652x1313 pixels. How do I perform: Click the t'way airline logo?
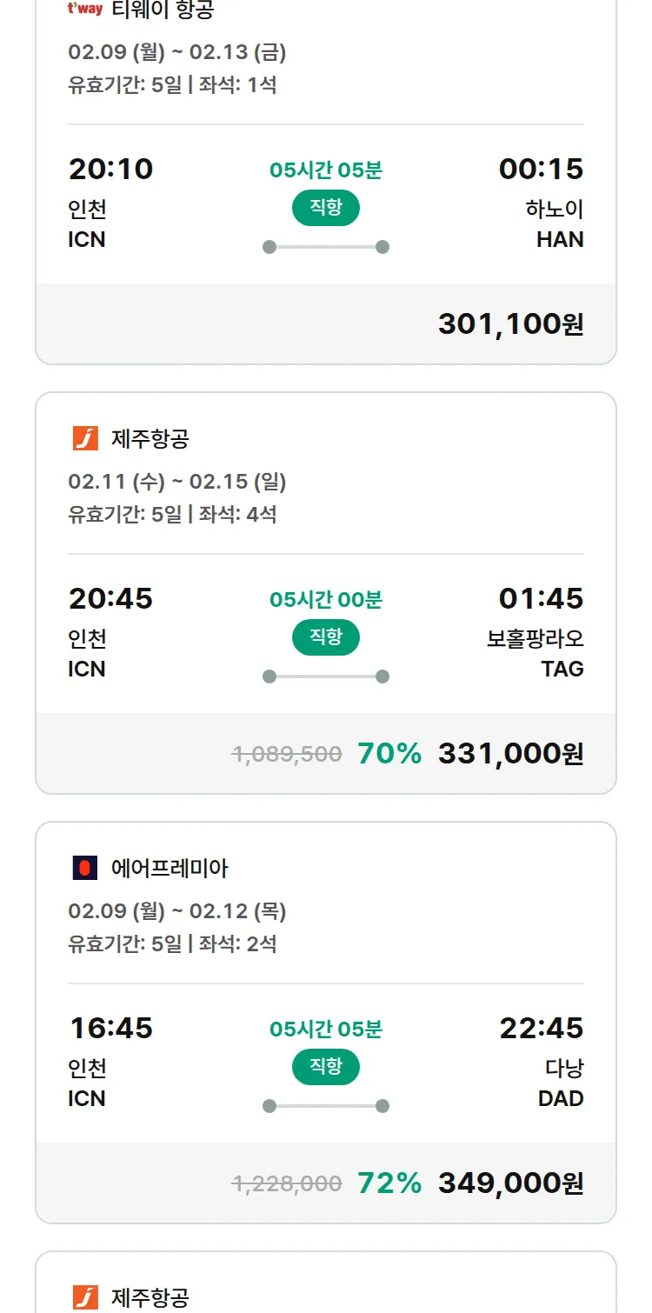pyautogui.click(x=85, y=9)
